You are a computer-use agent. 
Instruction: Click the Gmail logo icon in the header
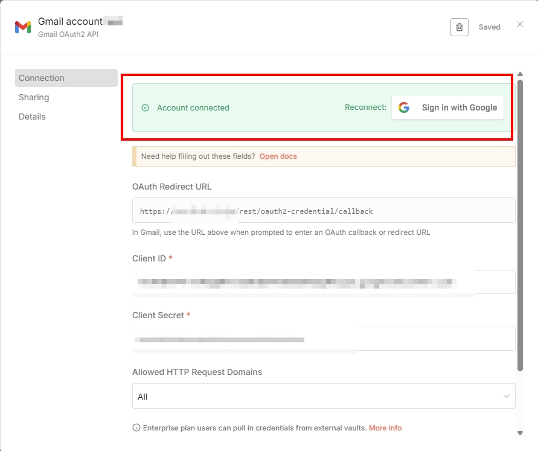click(x=22, y=27)
